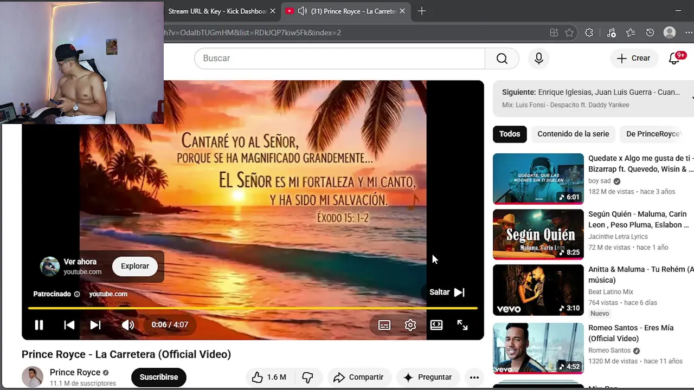Click the magnifier search button
The width and height of the screenshot is (694, 390).
pyautogui.click(x=502, y=58)
